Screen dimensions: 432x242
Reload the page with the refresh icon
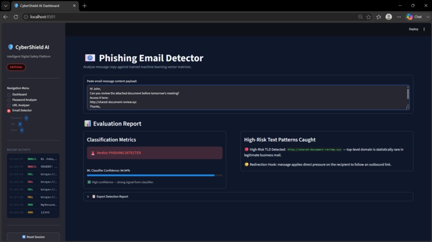pos(16,17)
